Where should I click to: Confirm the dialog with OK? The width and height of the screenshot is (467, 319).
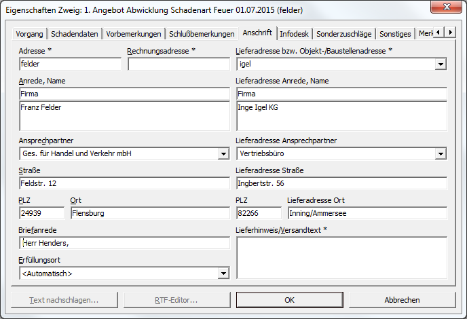289,300
